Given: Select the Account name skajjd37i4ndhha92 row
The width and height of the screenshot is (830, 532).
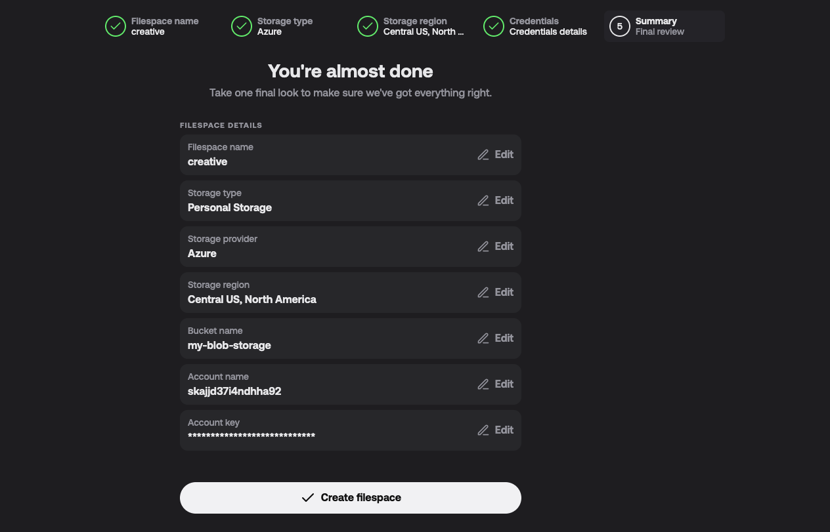Looking at the screenshot, I should [351, 384].
